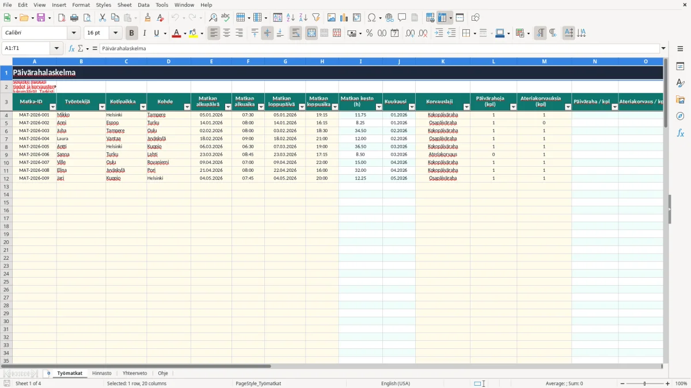Show draw functions shapes icon
This screenshot has height=388, width=691.
475,17
